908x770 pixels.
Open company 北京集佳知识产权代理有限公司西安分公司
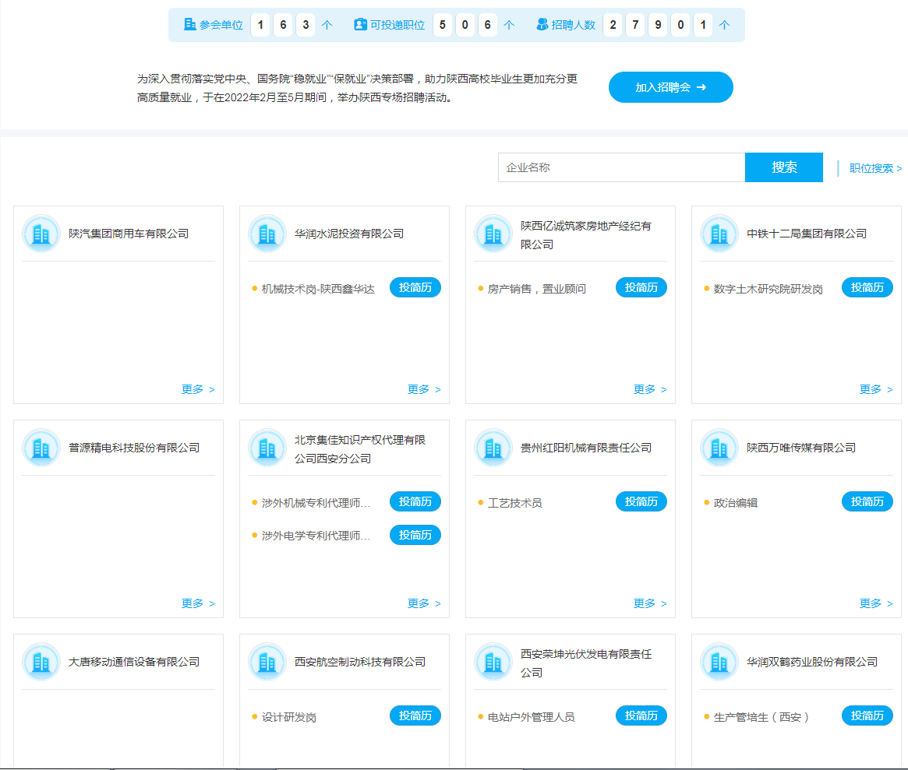tap(359, 449)
